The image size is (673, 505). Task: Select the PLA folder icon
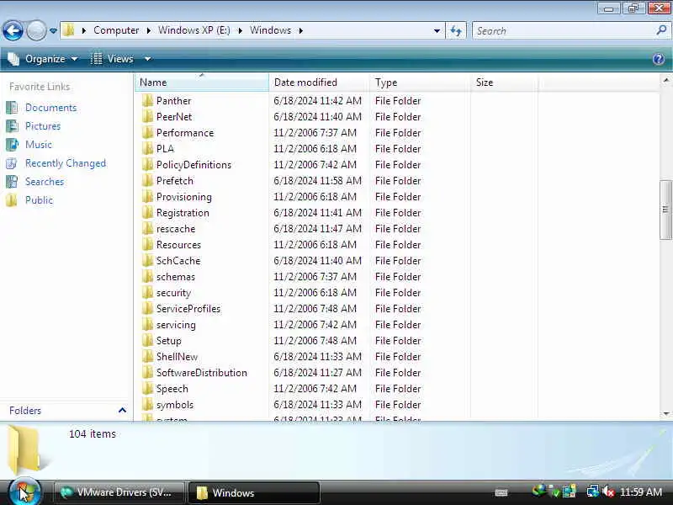point(148,149)
